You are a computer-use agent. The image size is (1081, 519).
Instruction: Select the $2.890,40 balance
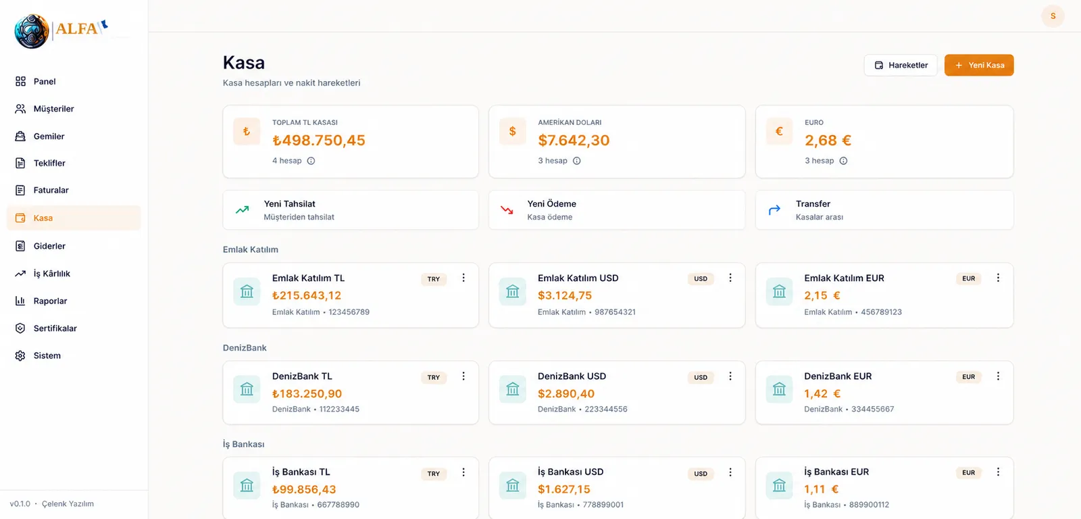[x=566, y=393]
